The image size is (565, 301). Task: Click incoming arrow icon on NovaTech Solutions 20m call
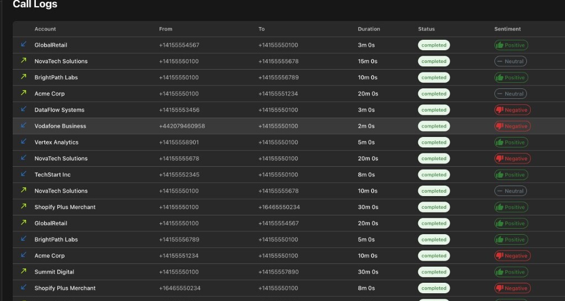pos(23,157)
